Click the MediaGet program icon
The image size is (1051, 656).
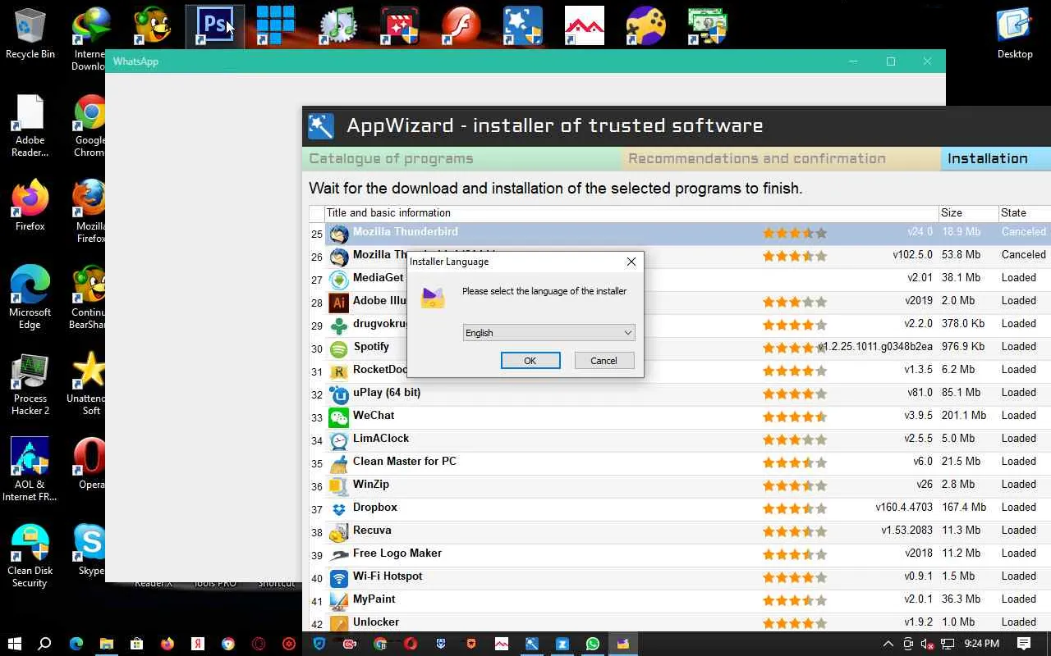[339, 280]
